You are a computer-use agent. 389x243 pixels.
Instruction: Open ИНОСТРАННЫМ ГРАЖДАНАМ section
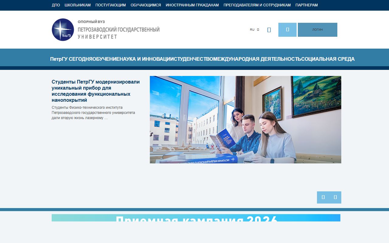[192, 5]
